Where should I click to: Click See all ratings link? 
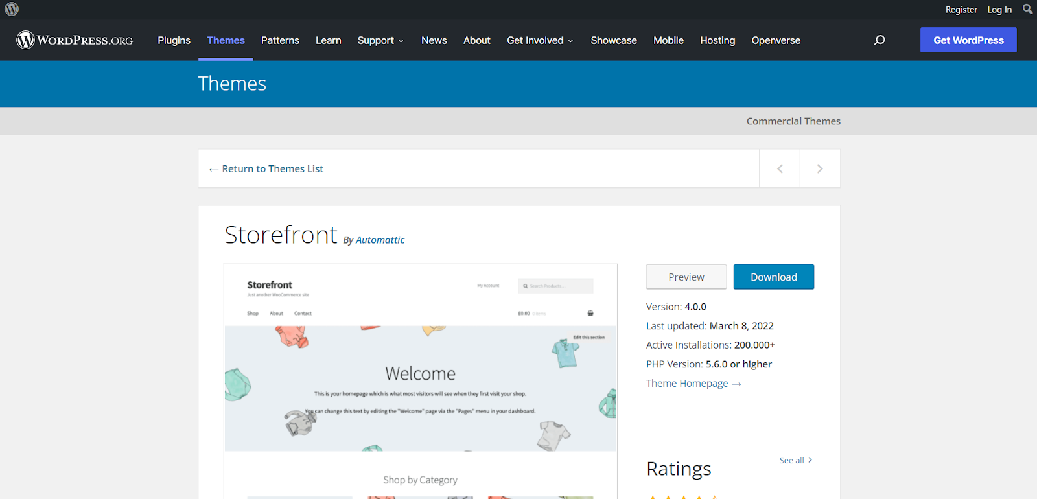pos(796,460)
